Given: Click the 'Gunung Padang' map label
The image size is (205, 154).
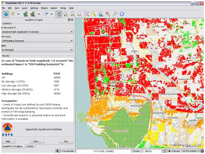Looking at the screenshot, I should click(121, 131).
